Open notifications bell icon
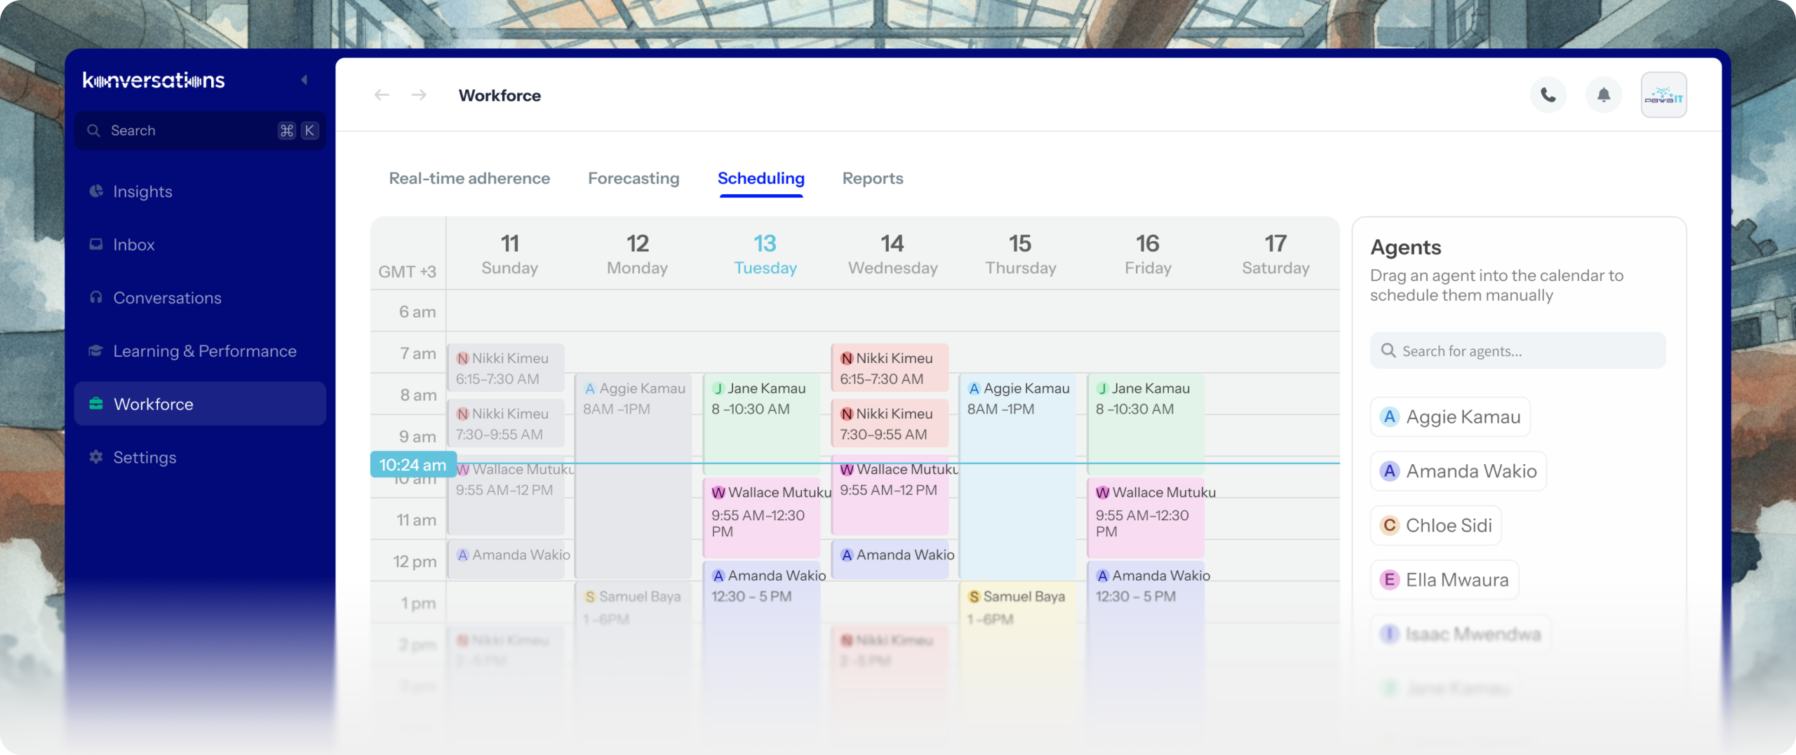The image size is (1796, 755). click(x=1603, y=95)
